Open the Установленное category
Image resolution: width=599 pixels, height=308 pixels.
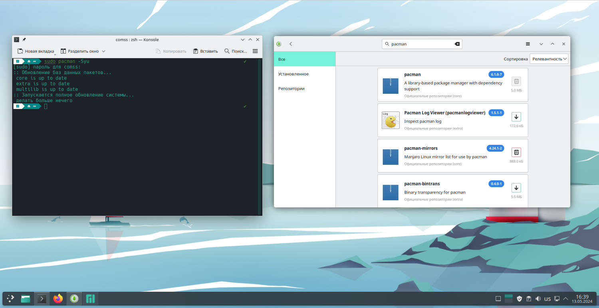pos(305,74)
